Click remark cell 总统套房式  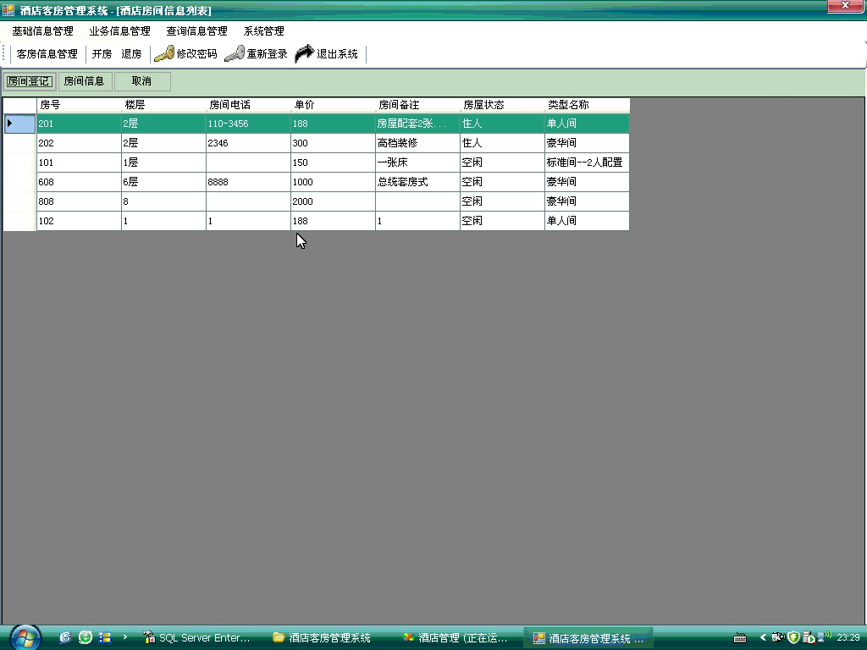coord(417,182)
